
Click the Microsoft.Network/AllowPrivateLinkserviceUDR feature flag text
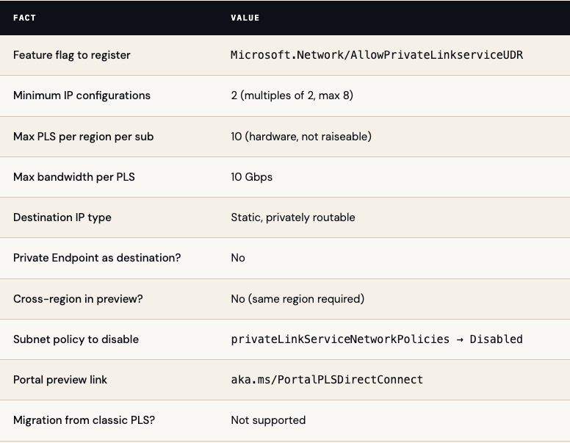(377, 55)
